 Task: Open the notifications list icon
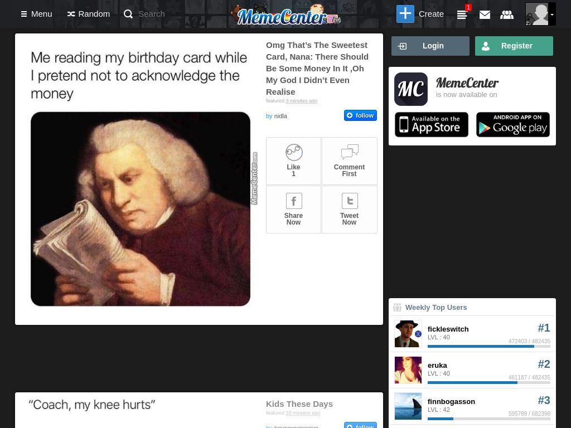tap(462, 14)
